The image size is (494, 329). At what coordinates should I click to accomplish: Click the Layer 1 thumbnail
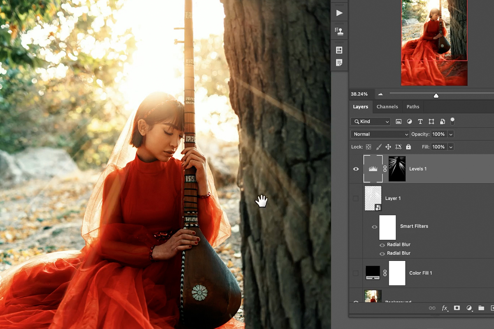coord(373,198)
